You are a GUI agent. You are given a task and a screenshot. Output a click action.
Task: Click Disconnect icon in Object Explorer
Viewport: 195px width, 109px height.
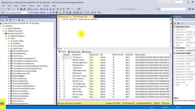click(10, 20)
